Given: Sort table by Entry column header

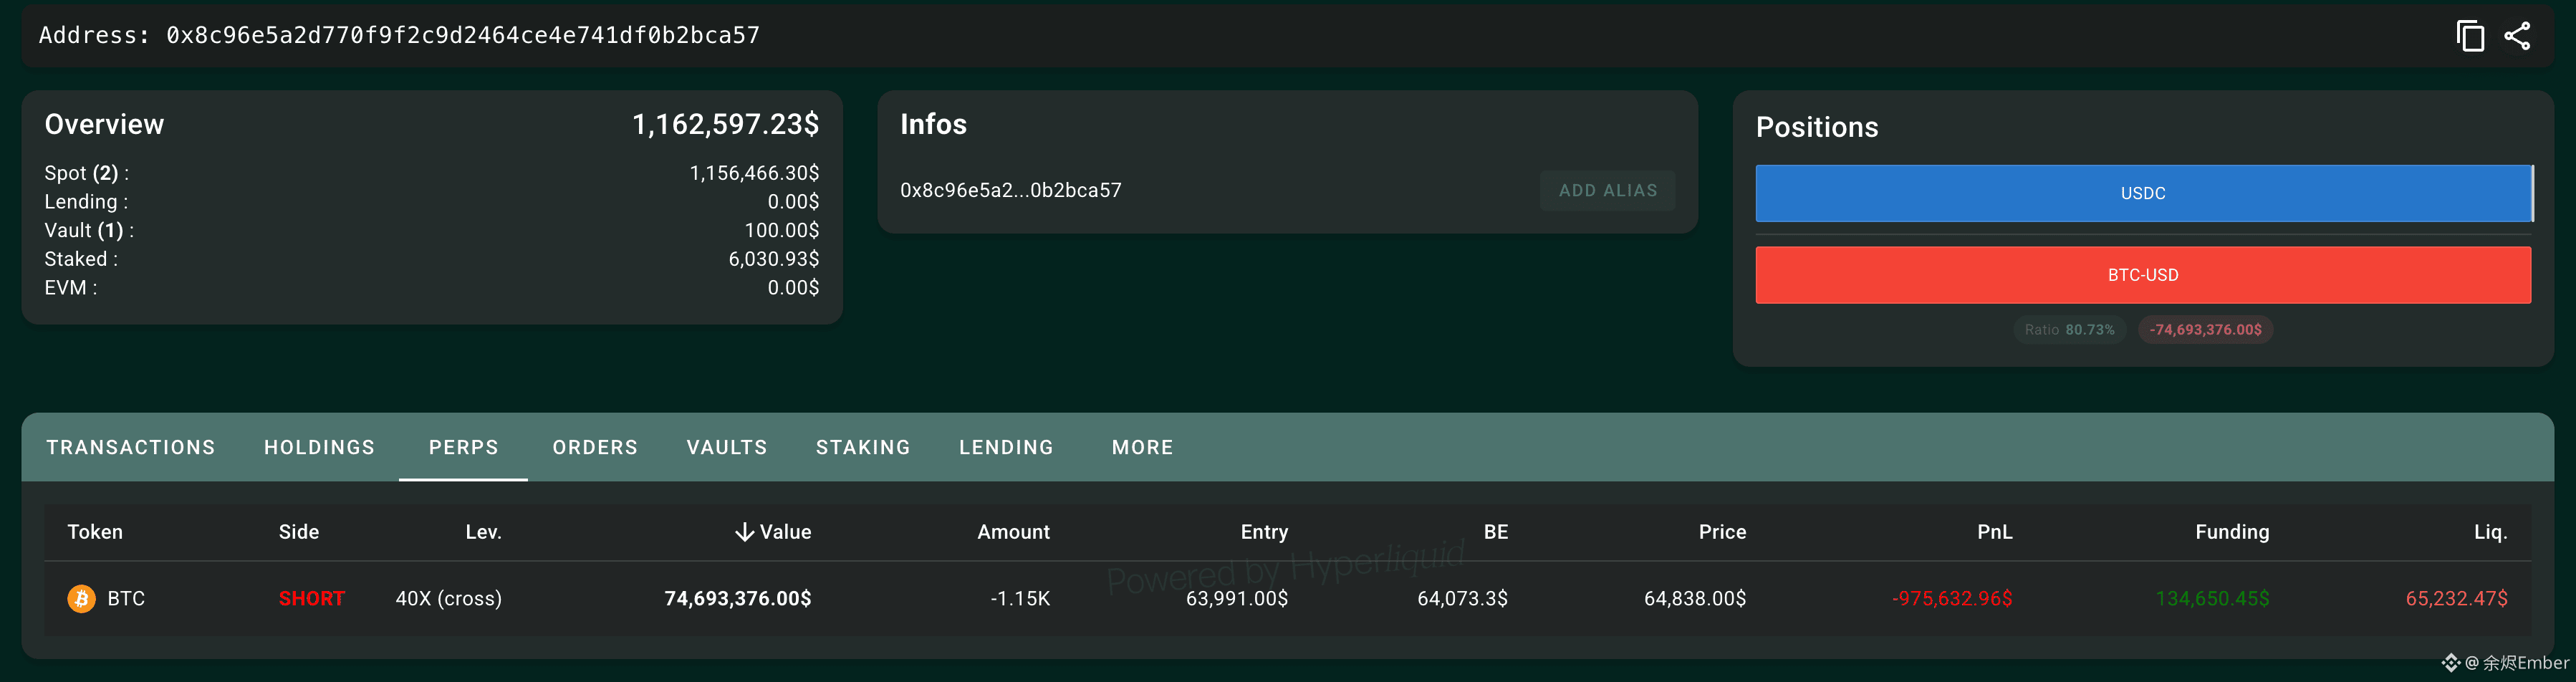Looking at the screenshot, I should point(1264,532).
